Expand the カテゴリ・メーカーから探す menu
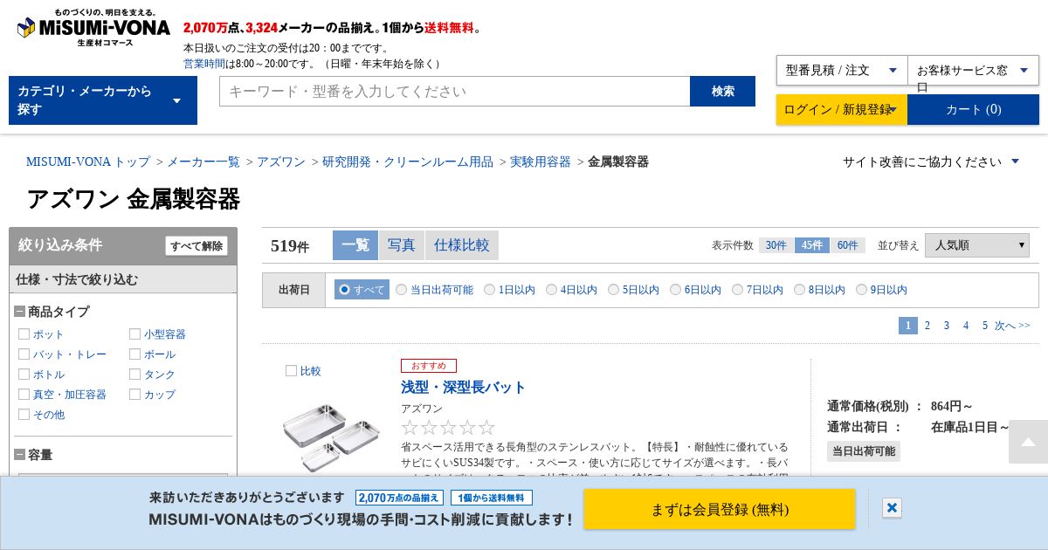 (103, 100)
